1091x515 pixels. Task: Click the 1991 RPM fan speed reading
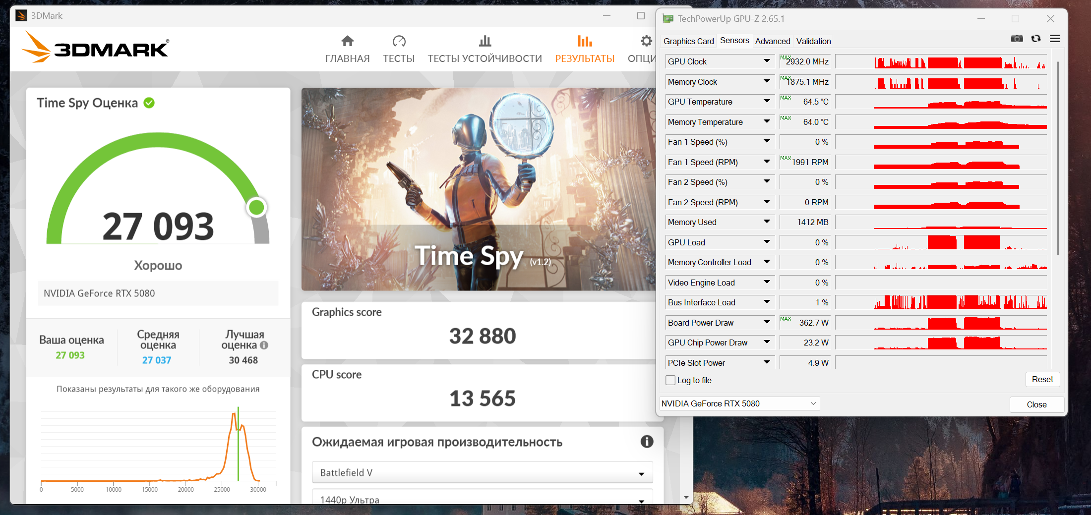[810, 162]
